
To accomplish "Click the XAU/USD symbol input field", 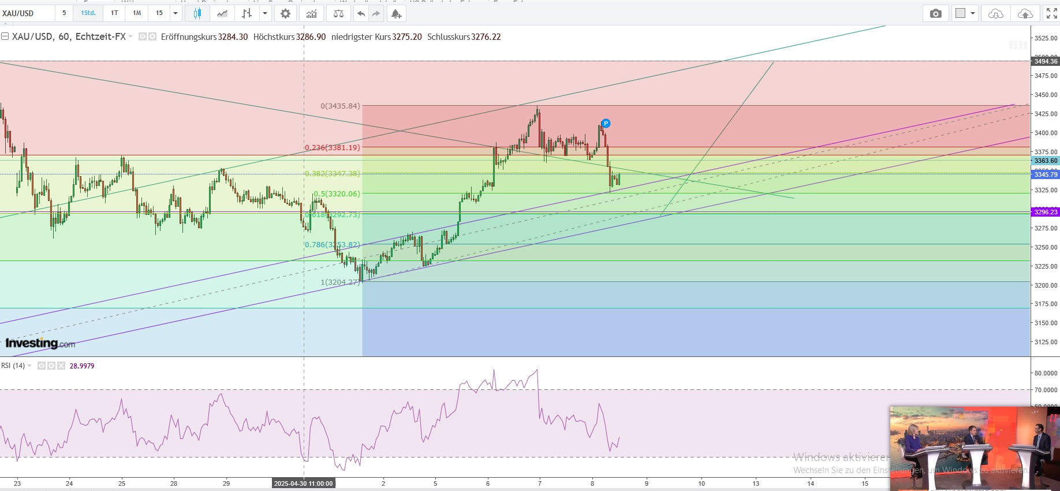I will pyautogui.click(x=28, y=13).
